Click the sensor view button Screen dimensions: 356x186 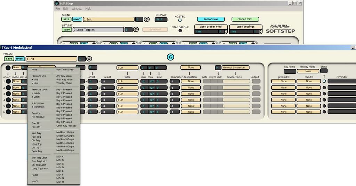pos(211,19)
